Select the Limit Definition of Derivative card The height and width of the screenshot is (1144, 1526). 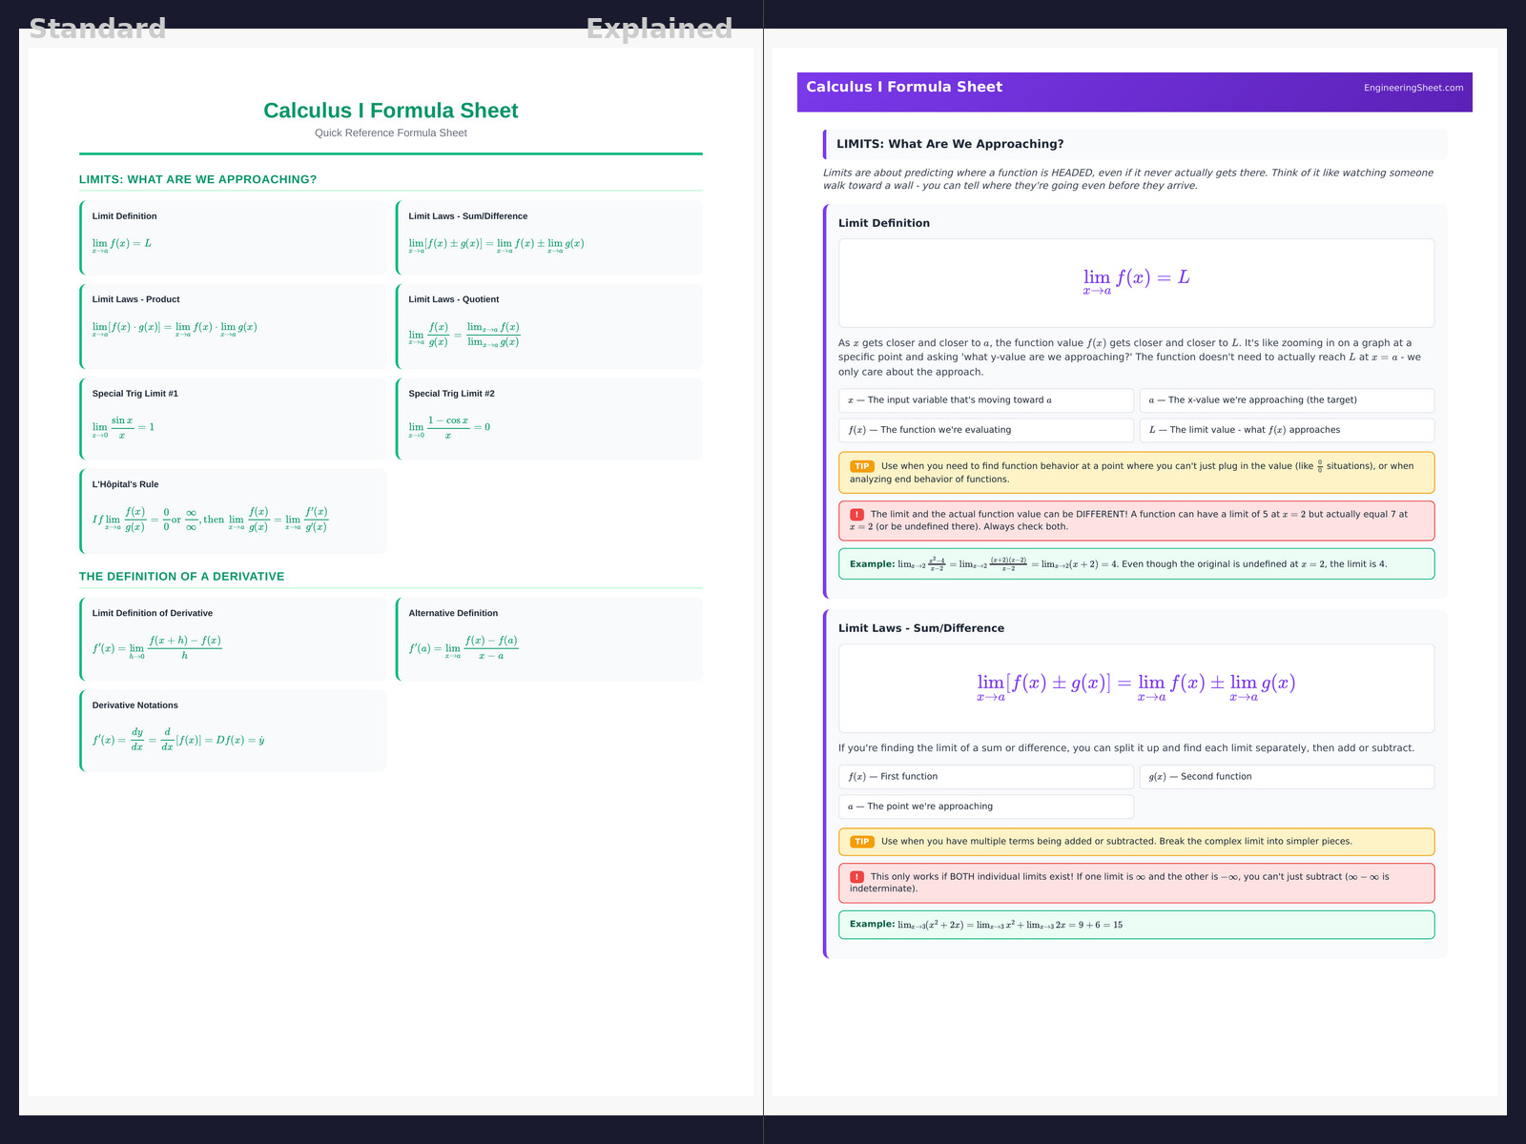click(234, 639)
